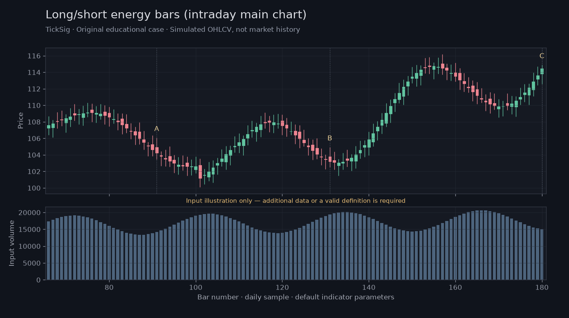Click bar number tick 160
The image size is (569, 318).
click(x=455, y=287)
